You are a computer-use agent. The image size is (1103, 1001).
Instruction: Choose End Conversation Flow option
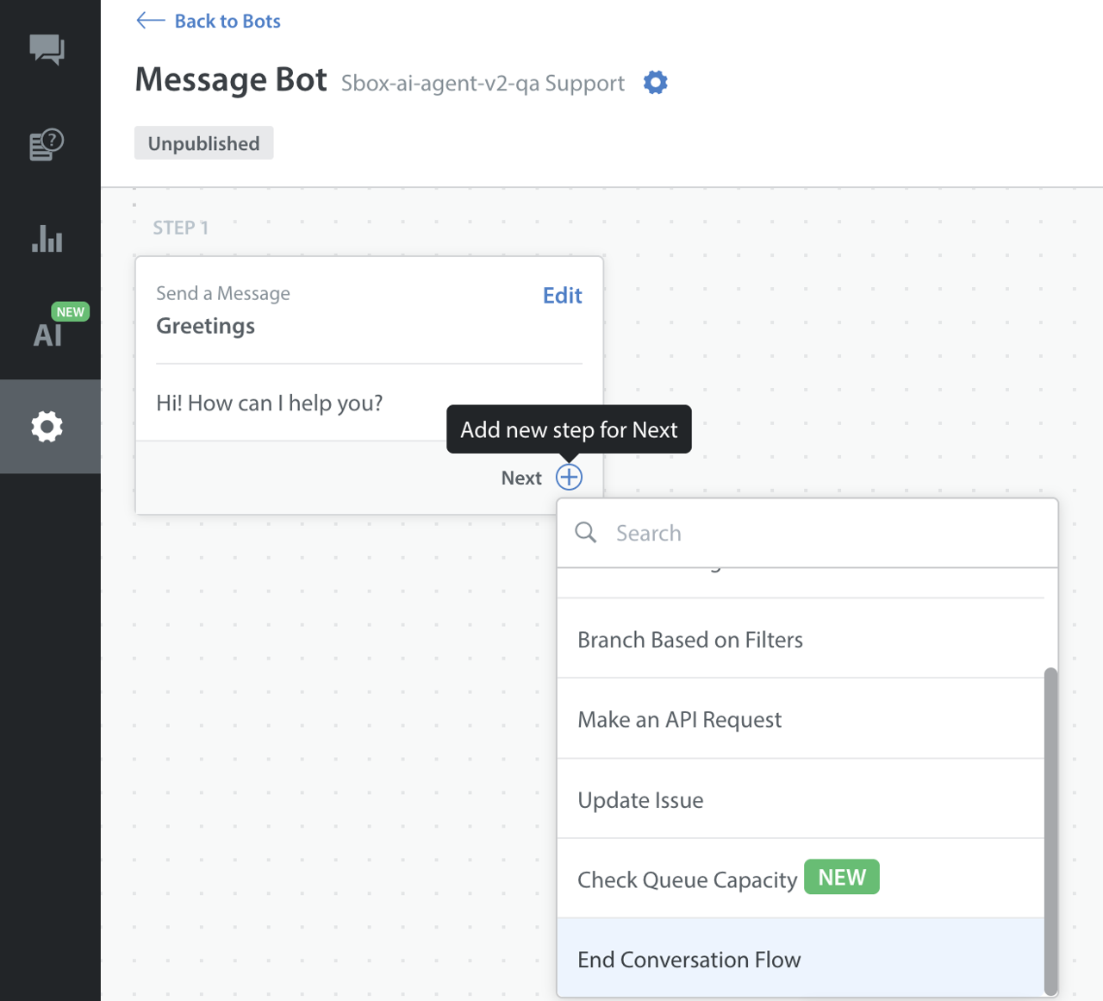pos(689,960)
